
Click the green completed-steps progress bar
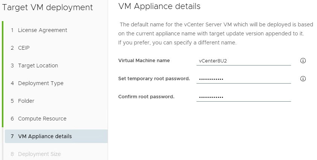3,74
